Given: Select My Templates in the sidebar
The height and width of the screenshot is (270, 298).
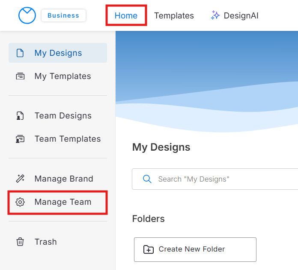Looking at the screenshot, I should [x=63, y=76].
